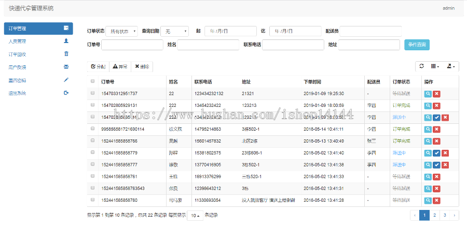This screenshot has height=226, width=467.
Task: View details of 刘轩's order
Action: tap(428, 153)
